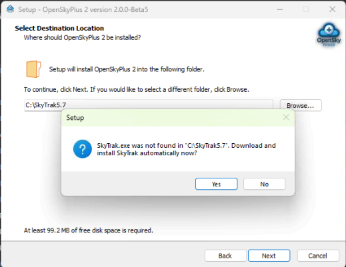Cancel the OpenSkyPlus 2 installation
Image resolution: width=346 pixels, height=267 pixels.
click(318, 256)
